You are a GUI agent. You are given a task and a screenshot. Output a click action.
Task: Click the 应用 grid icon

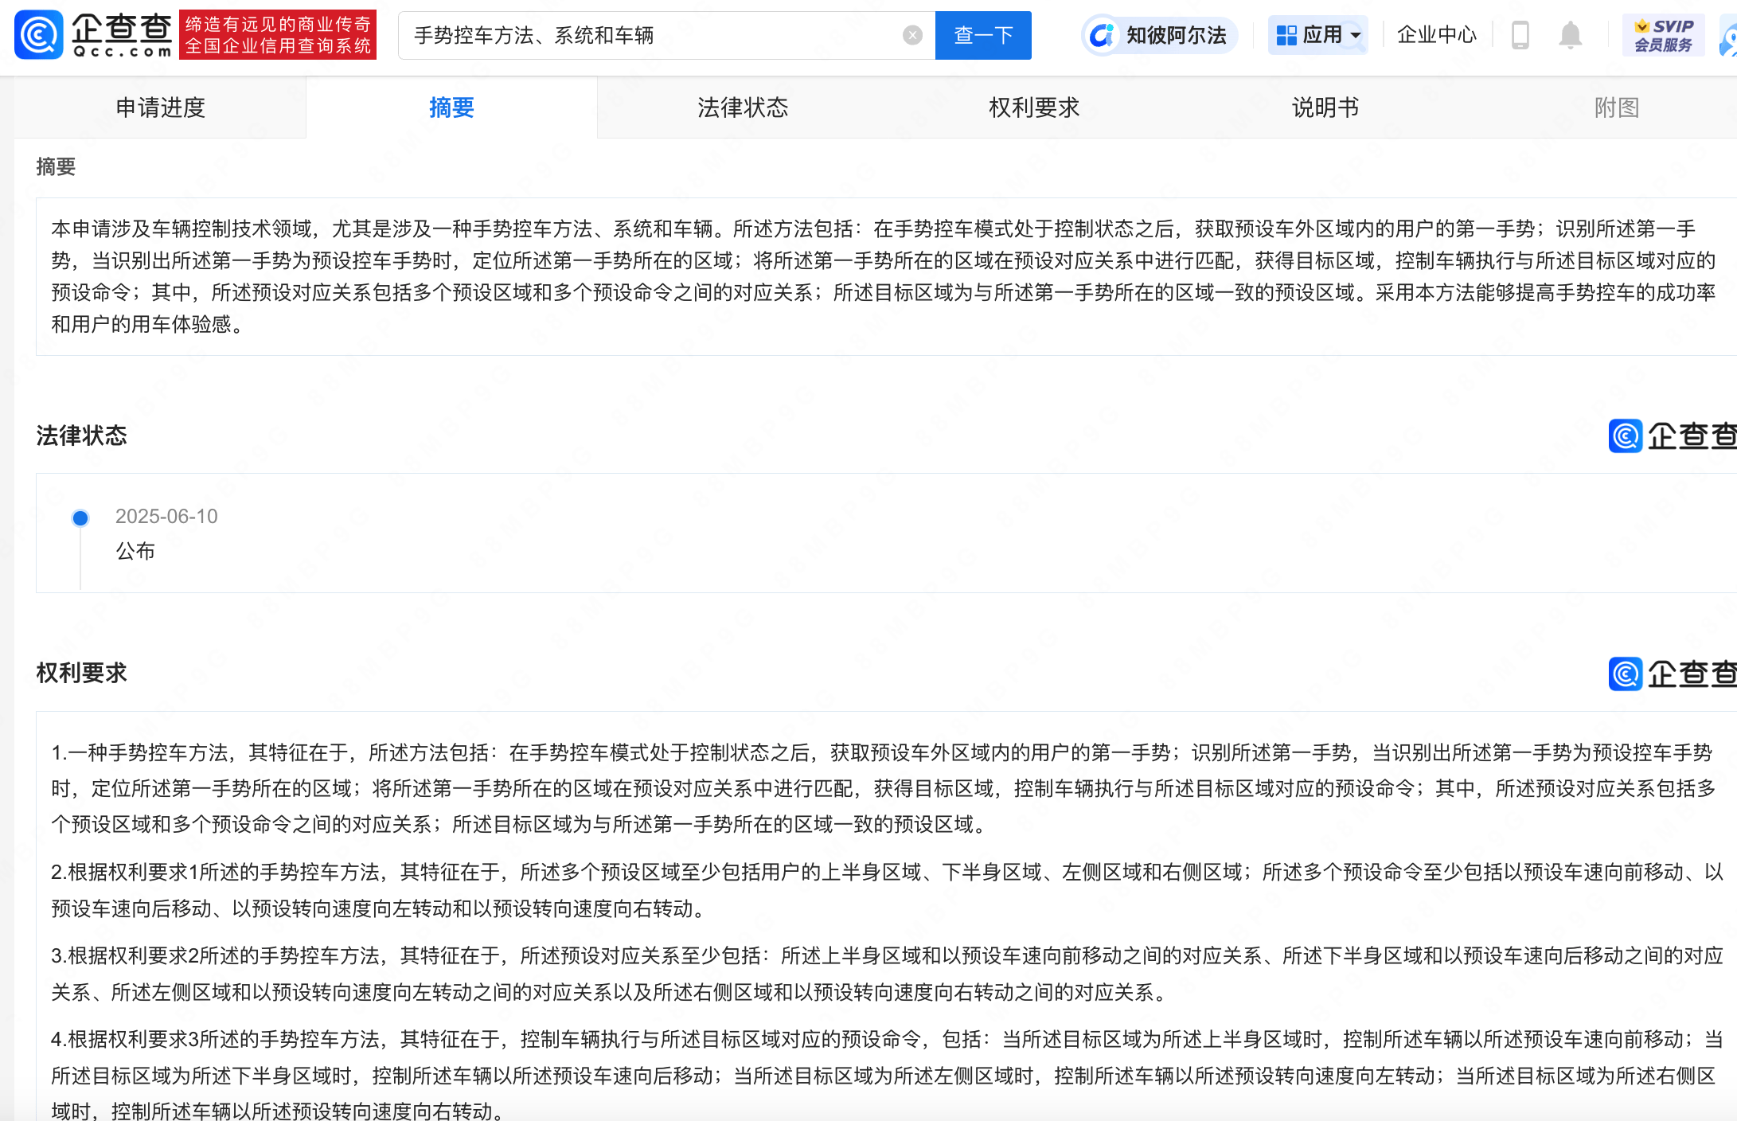pyautogui.click(x=1286, y=35)
